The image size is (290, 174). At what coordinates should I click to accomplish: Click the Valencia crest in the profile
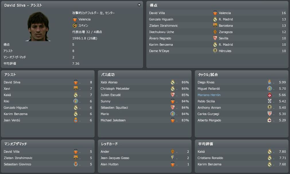[75, 19]
